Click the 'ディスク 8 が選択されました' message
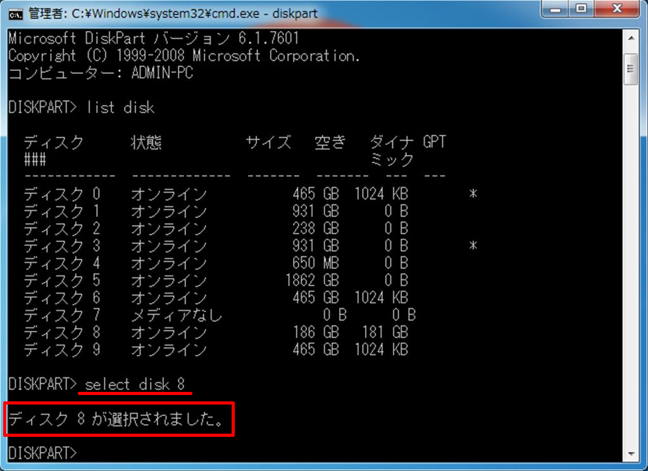648x471 pixels. click(x=116, y=419)
